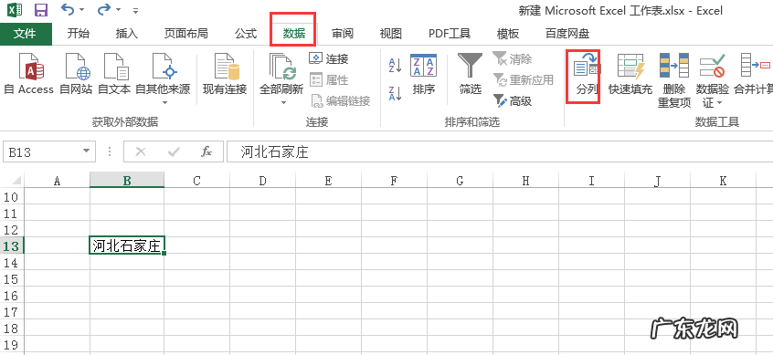Select the 数据 ribbon tab
Image resolution: width=773 pixels, height=355 pixels.
(x=294, y=34)
